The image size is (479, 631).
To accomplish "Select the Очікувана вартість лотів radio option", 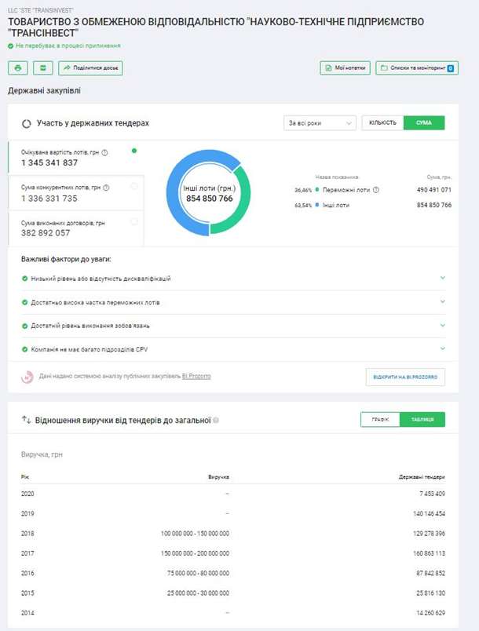I will (134, 151).
